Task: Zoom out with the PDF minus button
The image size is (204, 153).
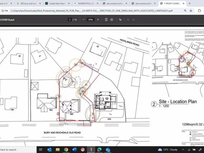Action: click(84, 20)
